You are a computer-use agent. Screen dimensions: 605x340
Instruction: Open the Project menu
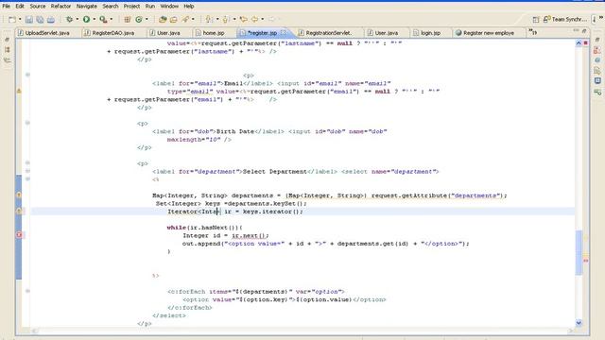pyautogui.click(x=131, y=7)
